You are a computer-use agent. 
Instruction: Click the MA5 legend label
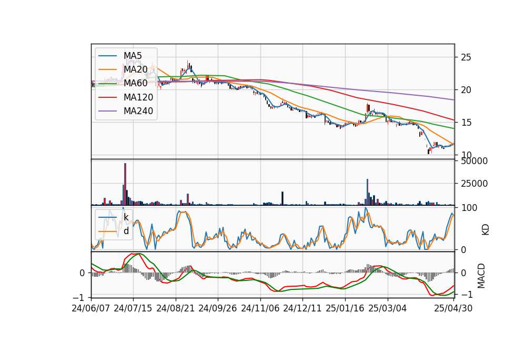[133, 56]
